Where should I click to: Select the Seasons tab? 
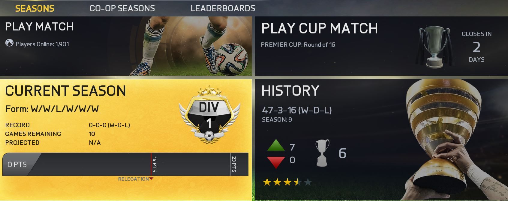(35, 8)
